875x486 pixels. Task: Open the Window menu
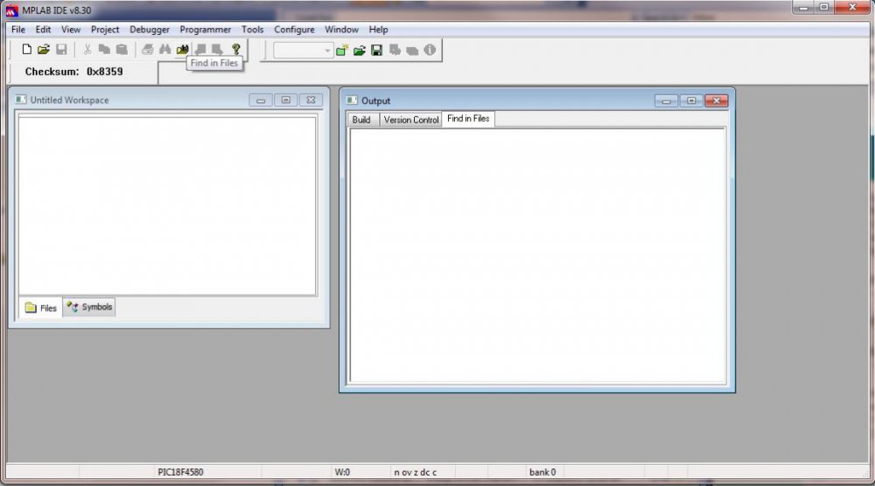341,30
